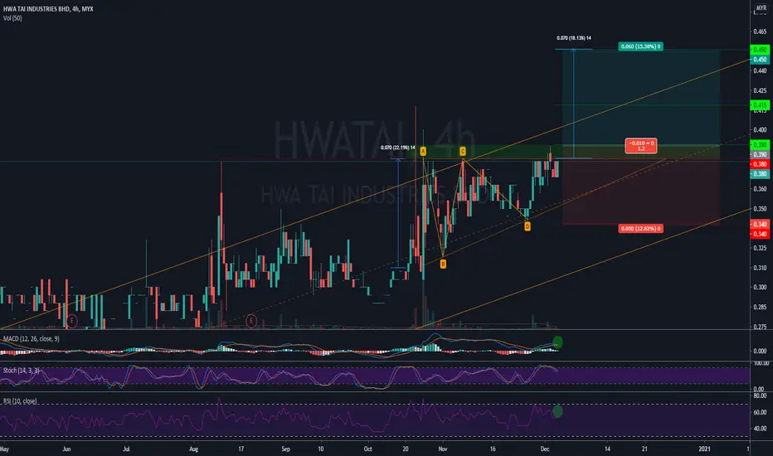The width and height of the screenshot is (773, 456).
Task: Click pattern point label C
Action: (463, 152)
